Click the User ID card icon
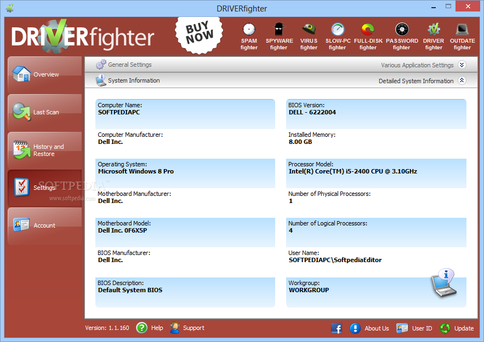 point(402,328)
